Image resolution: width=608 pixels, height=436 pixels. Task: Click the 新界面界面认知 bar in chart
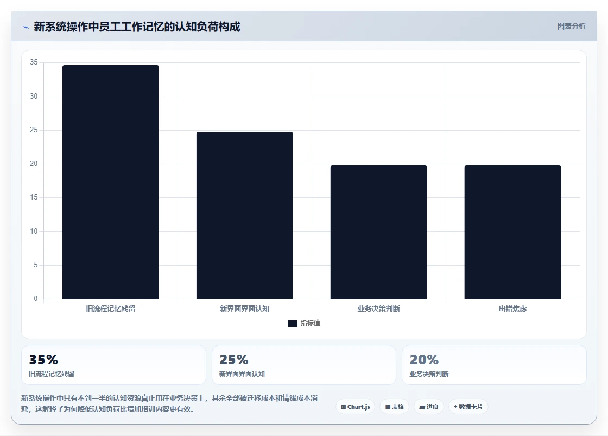245,215
